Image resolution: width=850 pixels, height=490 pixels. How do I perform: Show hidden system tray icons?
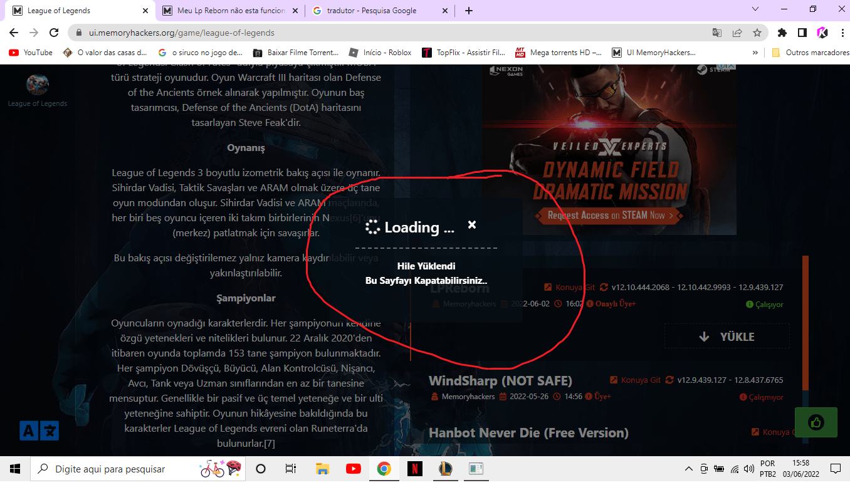[688, 469]
